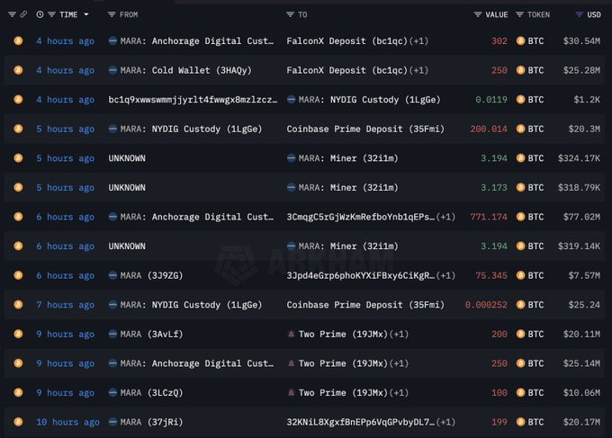Open the filter icon beside VALUE
This screenshot has width=612, height=438.
point(478,14)
